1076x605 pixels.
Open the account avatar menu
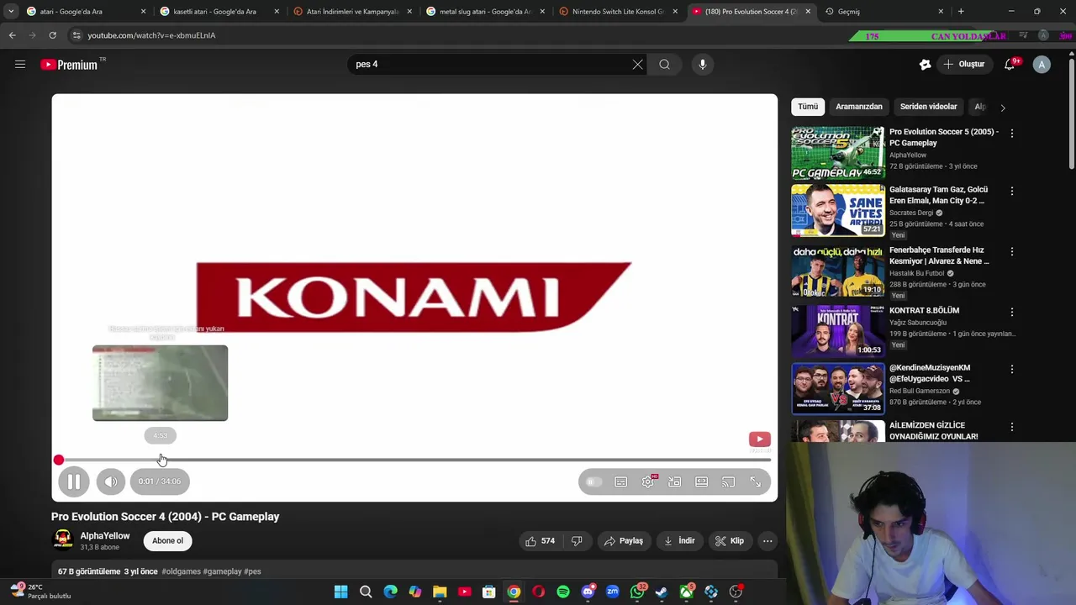click(1042, 65)
